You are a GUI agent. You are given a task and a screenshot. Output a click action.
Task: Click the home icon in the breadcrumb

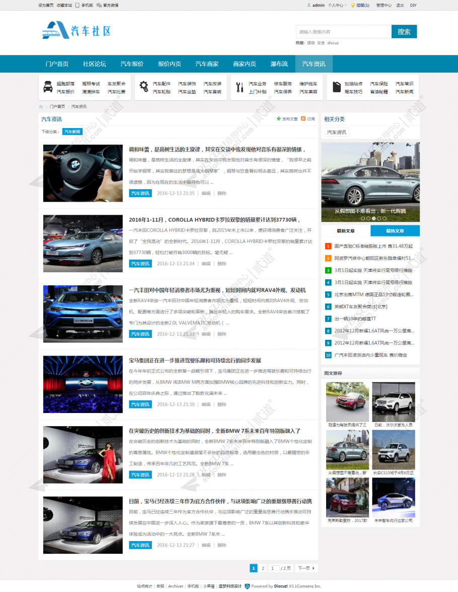[x=41, y=107]
